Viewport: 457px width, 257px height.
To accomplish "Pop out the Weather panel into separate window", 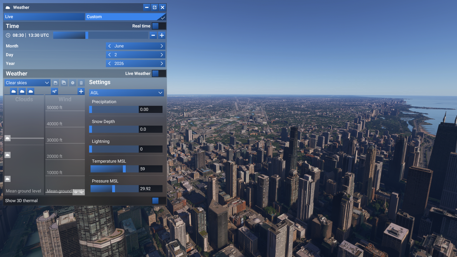I will pos(155,7).
